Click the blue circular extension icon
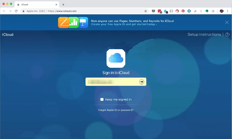 (189, 11)
